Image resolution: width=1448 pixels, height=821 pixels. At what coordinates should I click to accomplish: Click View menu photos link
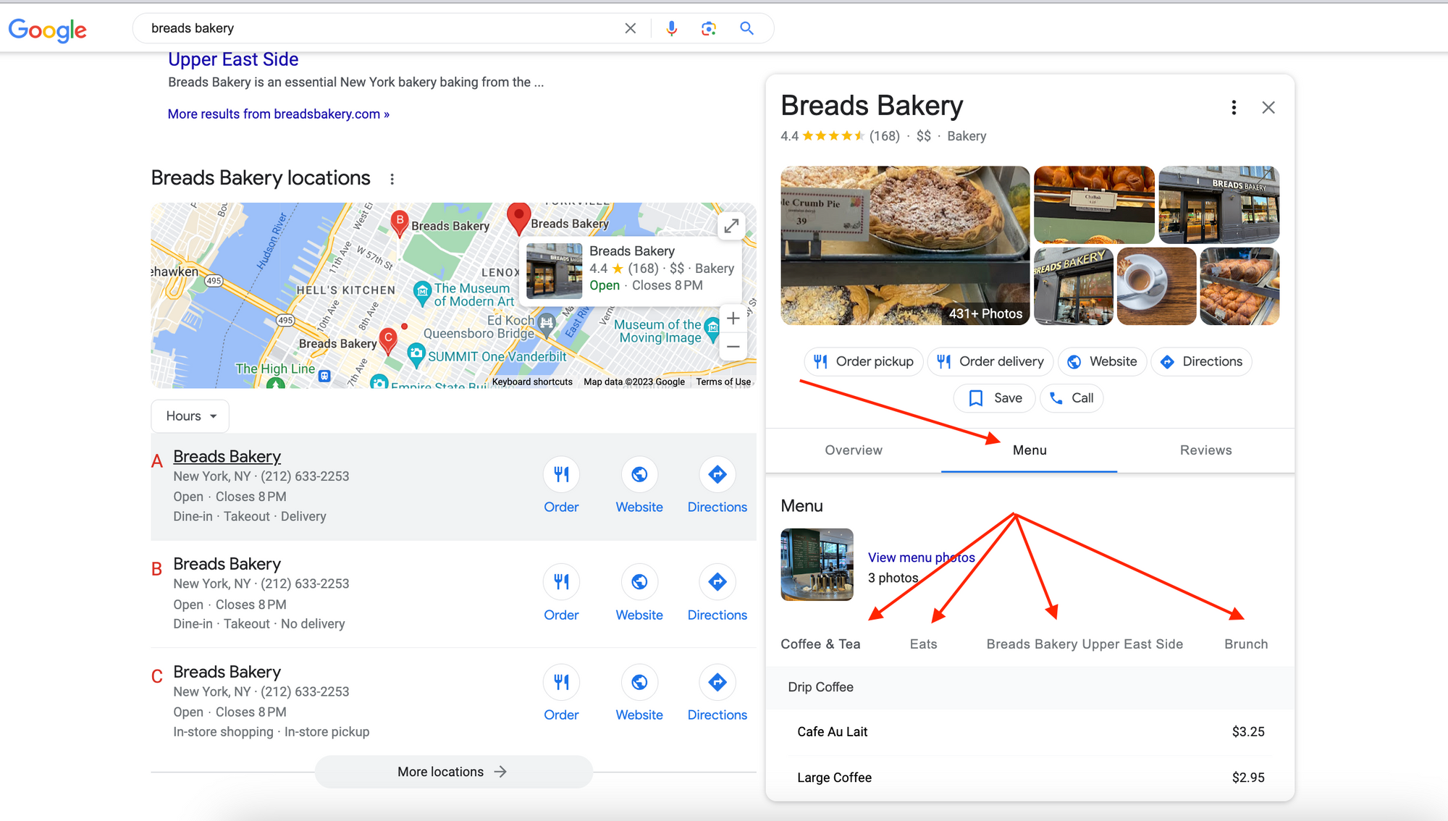(918, 557)
